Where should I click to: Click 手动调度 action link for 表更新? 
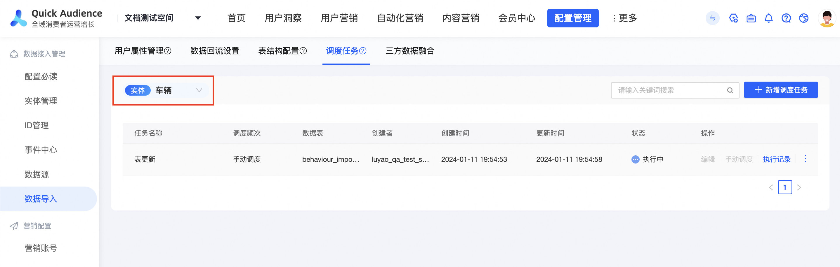tap(739, 159)
